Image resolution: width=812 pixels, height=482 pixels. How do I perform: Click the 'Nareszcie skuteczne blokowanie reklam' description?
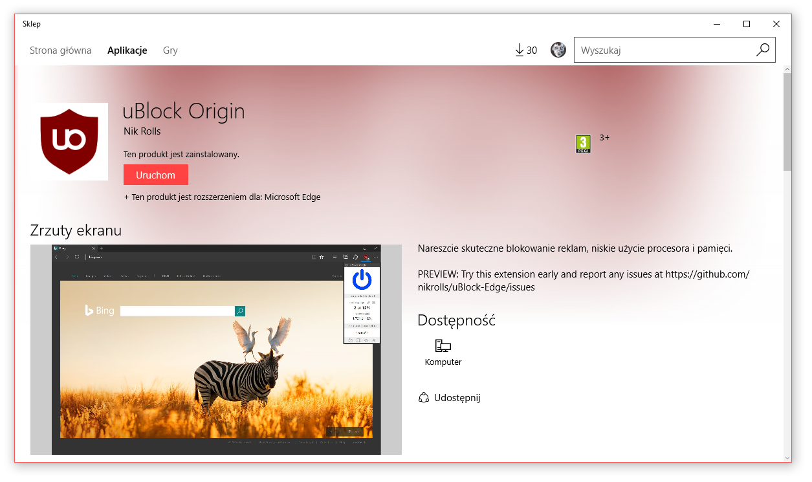[575, 248]
